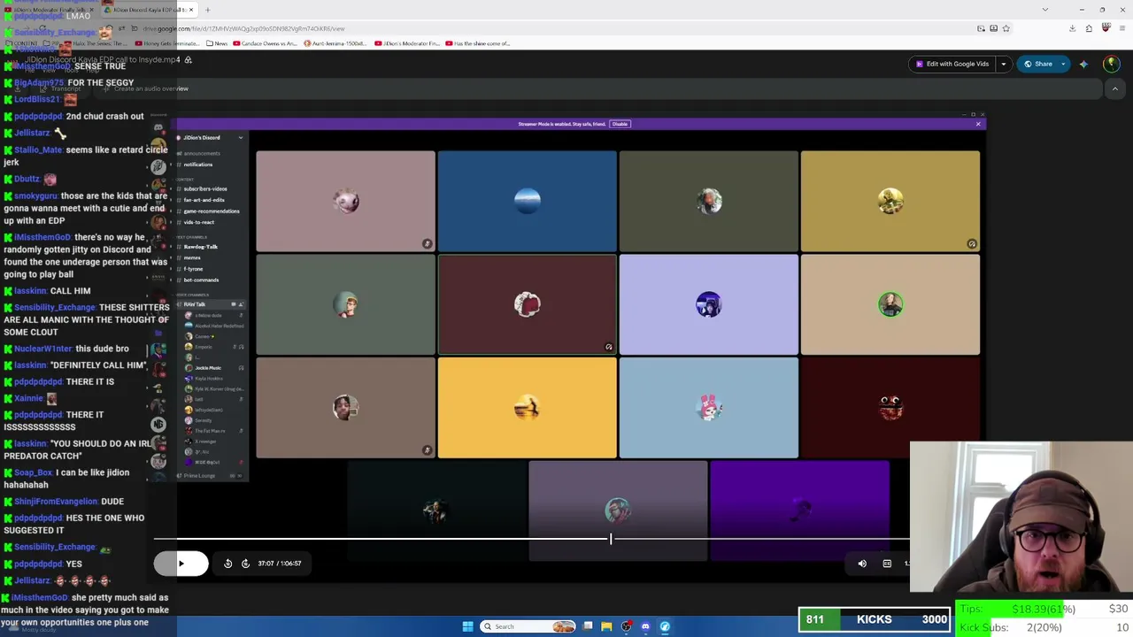The width and height of the screenshot is (1133, 637).
Task: Focus the drive.google.com address bar
Action: (531, 28)
